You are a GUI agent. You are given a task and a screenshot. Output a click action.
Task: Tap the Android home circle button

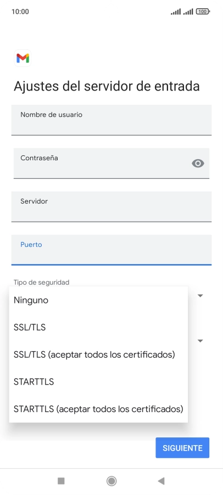tap(112, 481)
